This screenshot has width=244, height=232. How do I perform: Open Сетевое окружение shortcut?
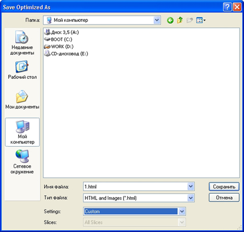coord(22,162)
